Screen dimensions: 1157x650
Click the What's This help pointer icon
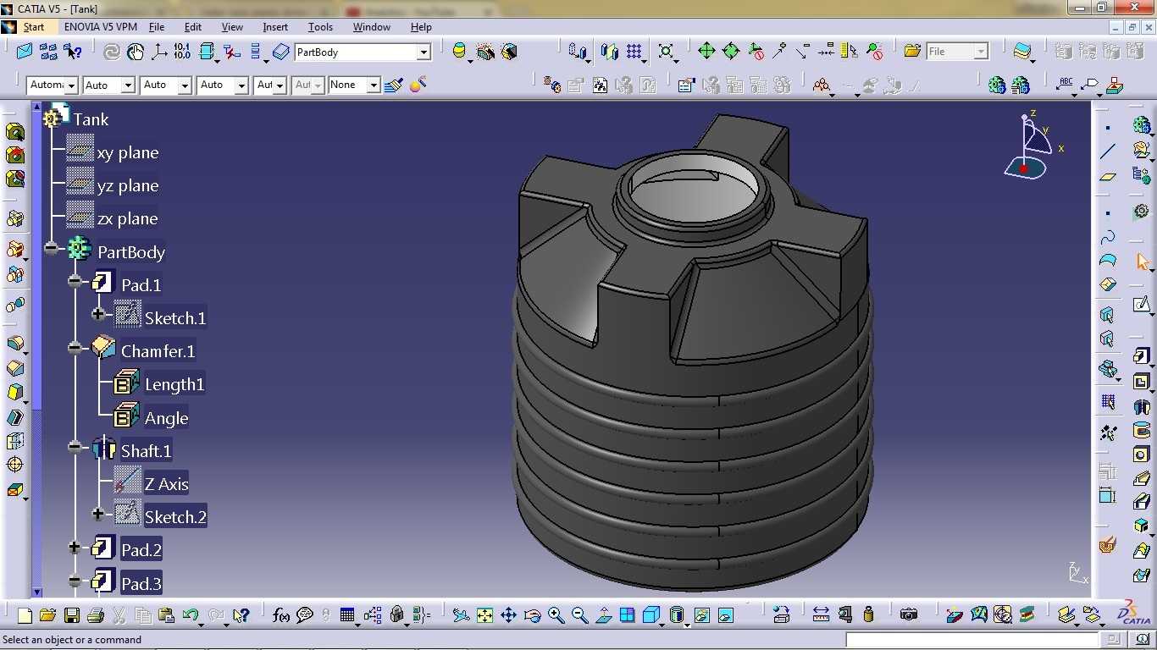pyautogui.click(x=241, y=615)
